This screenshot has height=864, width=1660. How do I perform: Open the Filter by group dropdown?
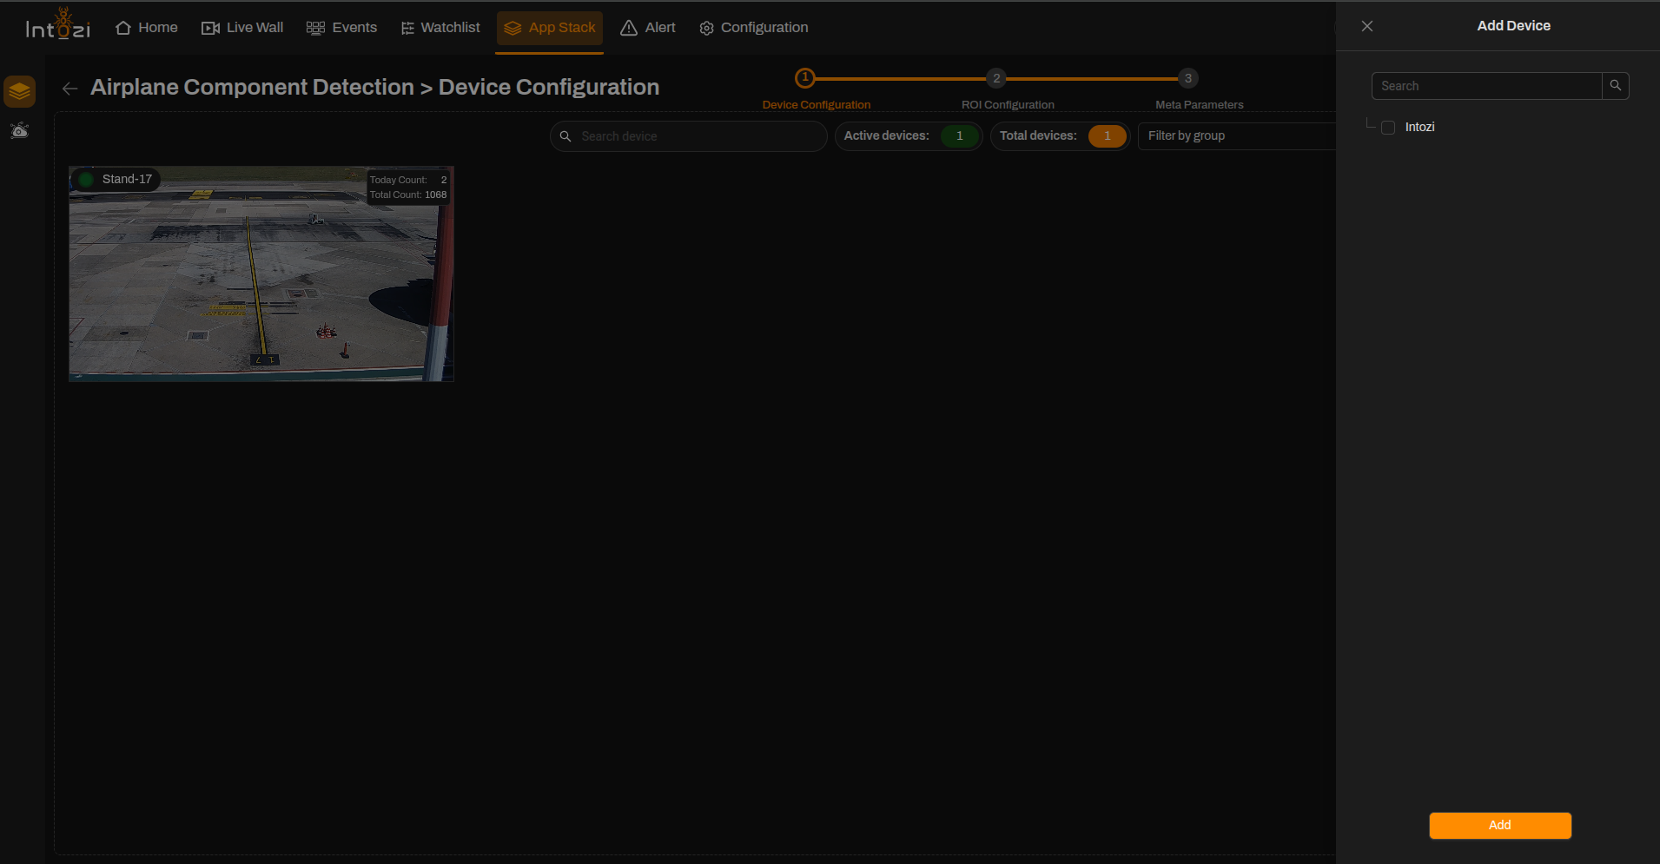click(x=1237, y=136)
